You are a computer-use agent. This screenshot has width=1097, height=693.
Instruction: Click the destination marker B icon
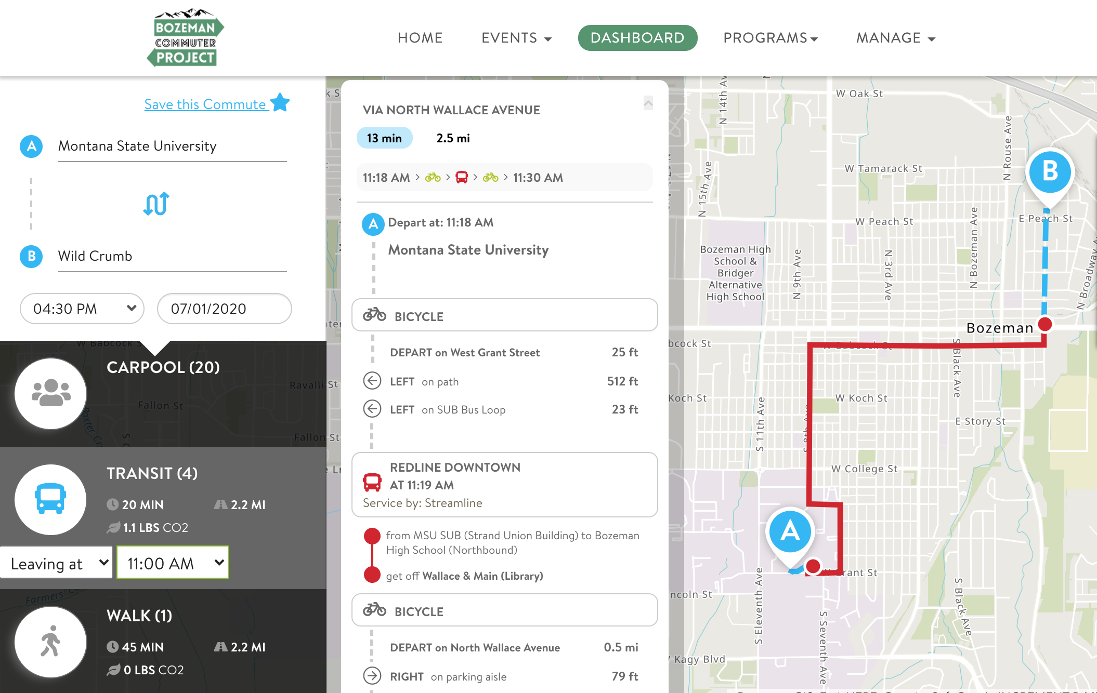(x=31, y=256)
